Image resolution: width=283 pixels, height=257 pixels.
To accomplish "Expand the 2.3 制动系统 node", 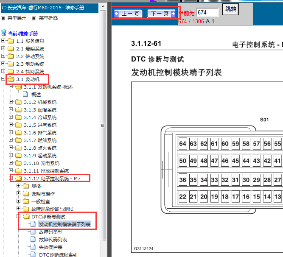I will coord(3,64).
